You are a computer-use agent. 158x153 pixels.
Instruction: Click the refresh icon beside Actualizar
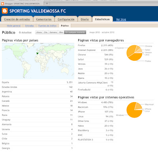pyautogui.click(x=20, y=32)
